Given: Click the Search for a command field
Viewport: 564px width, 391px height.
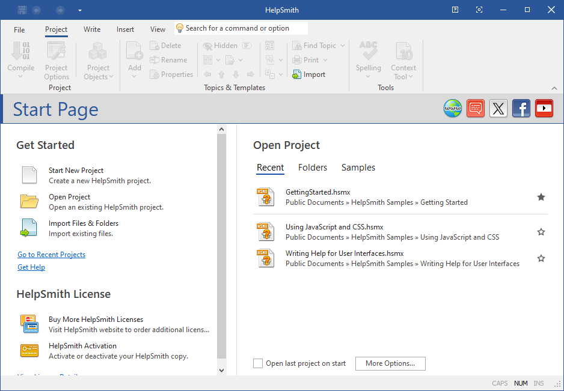Looking at the screenshot, I should pyautogui.click(x=241, y=28).
